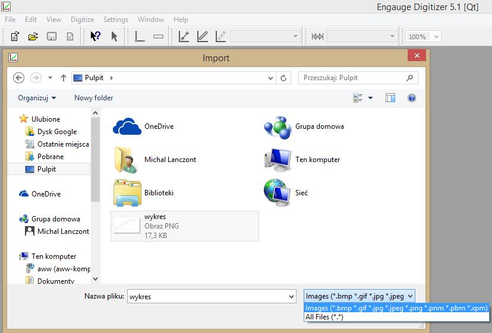Screen dimensions: 492x333
Task: Choose All Files (*.*) filter option
Action: pyautogui.click(x=396, y=317)
